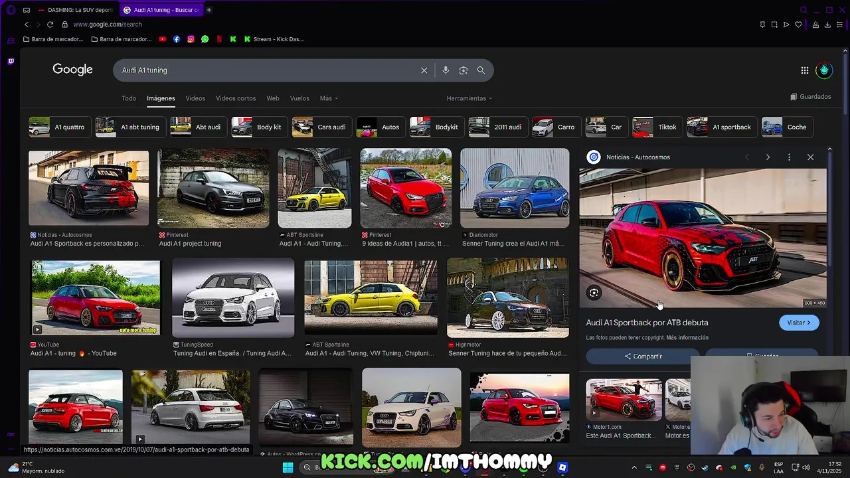Switch to the Todo results tab
This screenshot has width=850, height=478.
click(x=129, y=98)
